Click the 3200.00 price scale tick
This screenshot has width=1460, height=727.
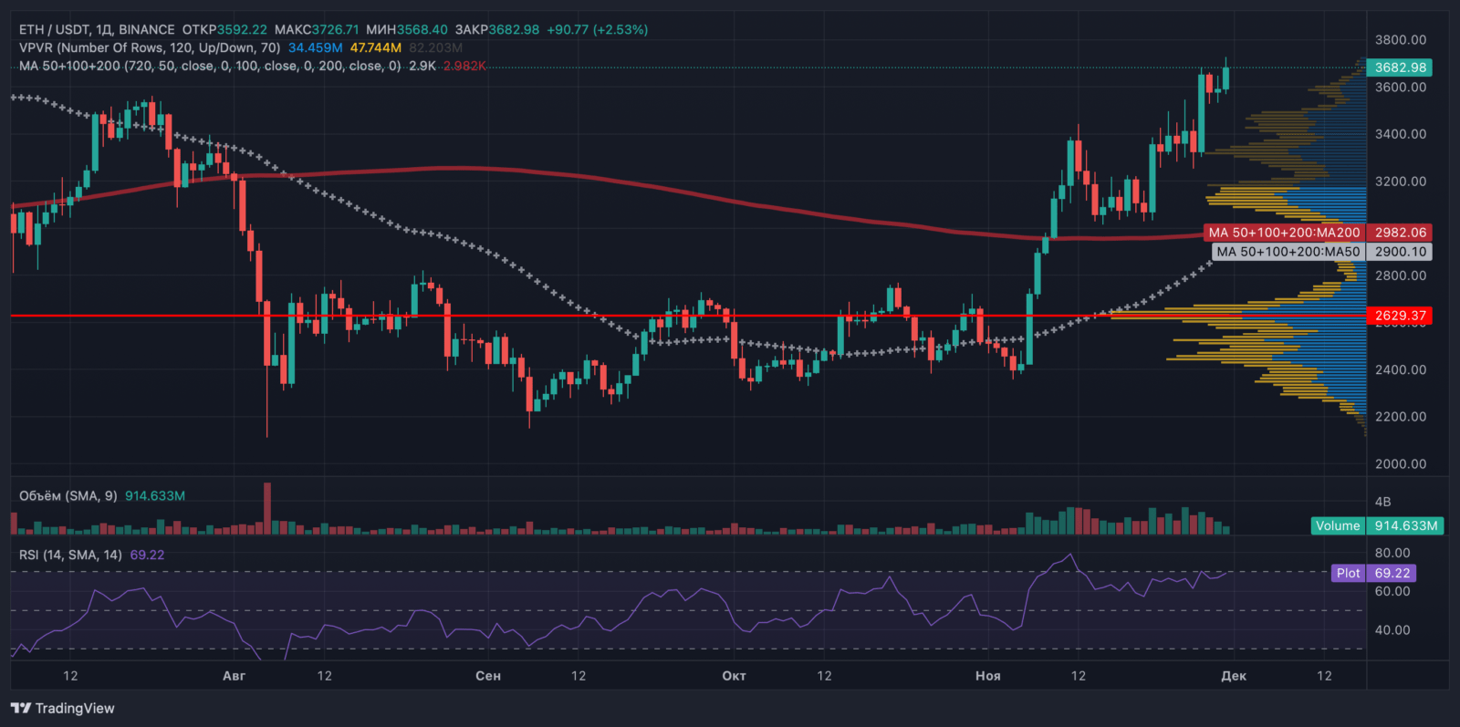[1401, 182]
